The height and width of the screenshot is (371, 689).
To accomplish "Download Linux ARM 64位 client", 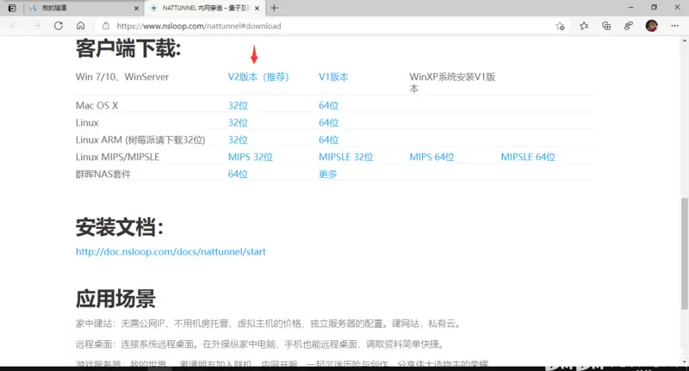I will [x=329, y=139].
